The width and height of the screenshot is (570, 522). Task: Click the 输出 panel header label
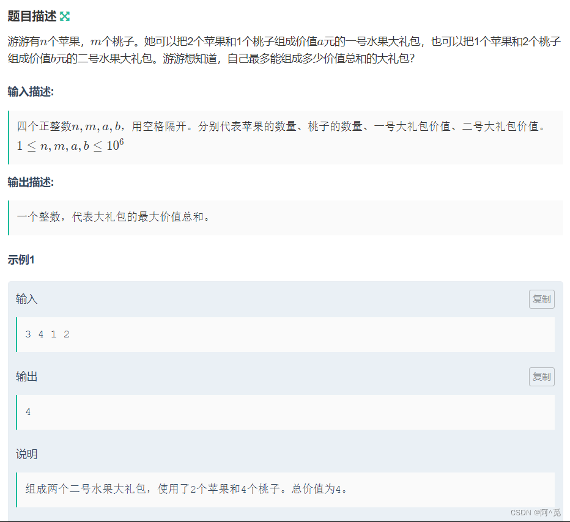[x=26, y=377]
